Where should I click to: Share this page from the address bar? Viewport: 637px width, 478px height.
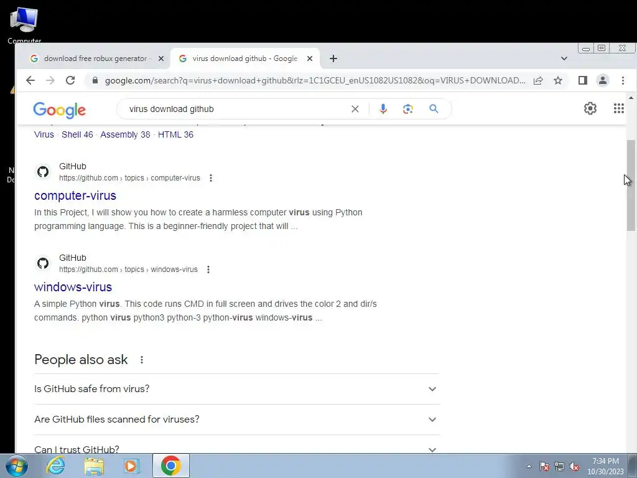pos(538,80)
